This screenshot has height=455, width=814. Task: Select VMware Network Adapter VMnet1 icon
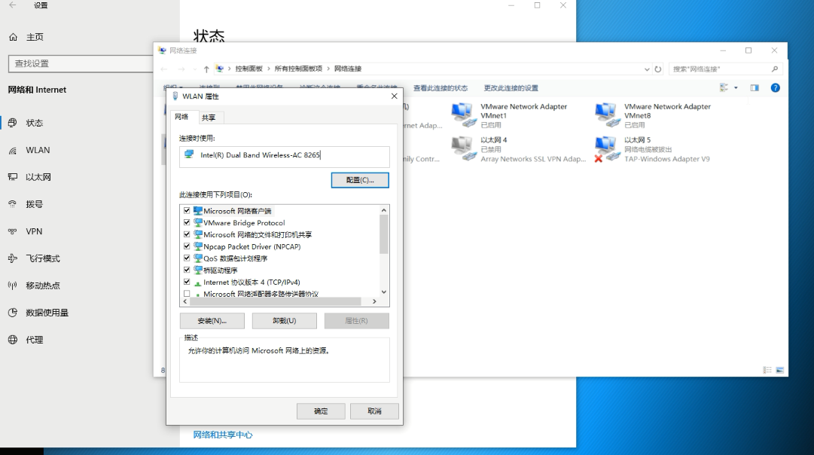click(464, 115)
